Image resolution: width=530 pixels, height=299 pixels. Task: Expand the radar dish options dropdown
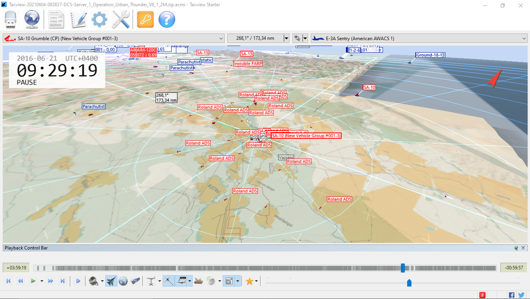pos(220,281)
